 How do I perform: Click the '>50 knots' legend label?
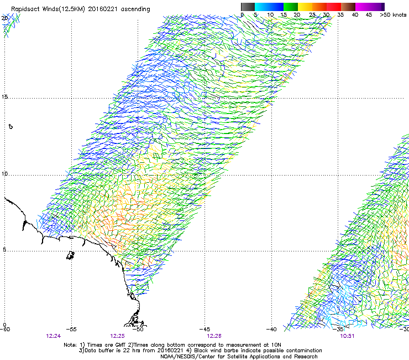393,15
